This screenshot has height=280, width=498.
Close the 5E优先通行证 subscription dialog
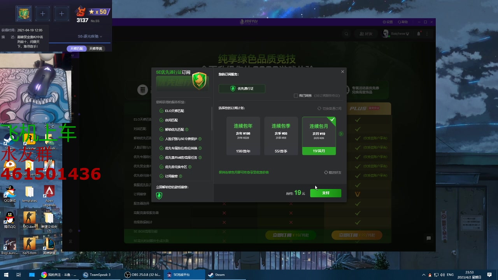click(342, 72)
